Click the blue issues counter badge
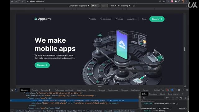199x112 pixels. (x=173, y=90)
